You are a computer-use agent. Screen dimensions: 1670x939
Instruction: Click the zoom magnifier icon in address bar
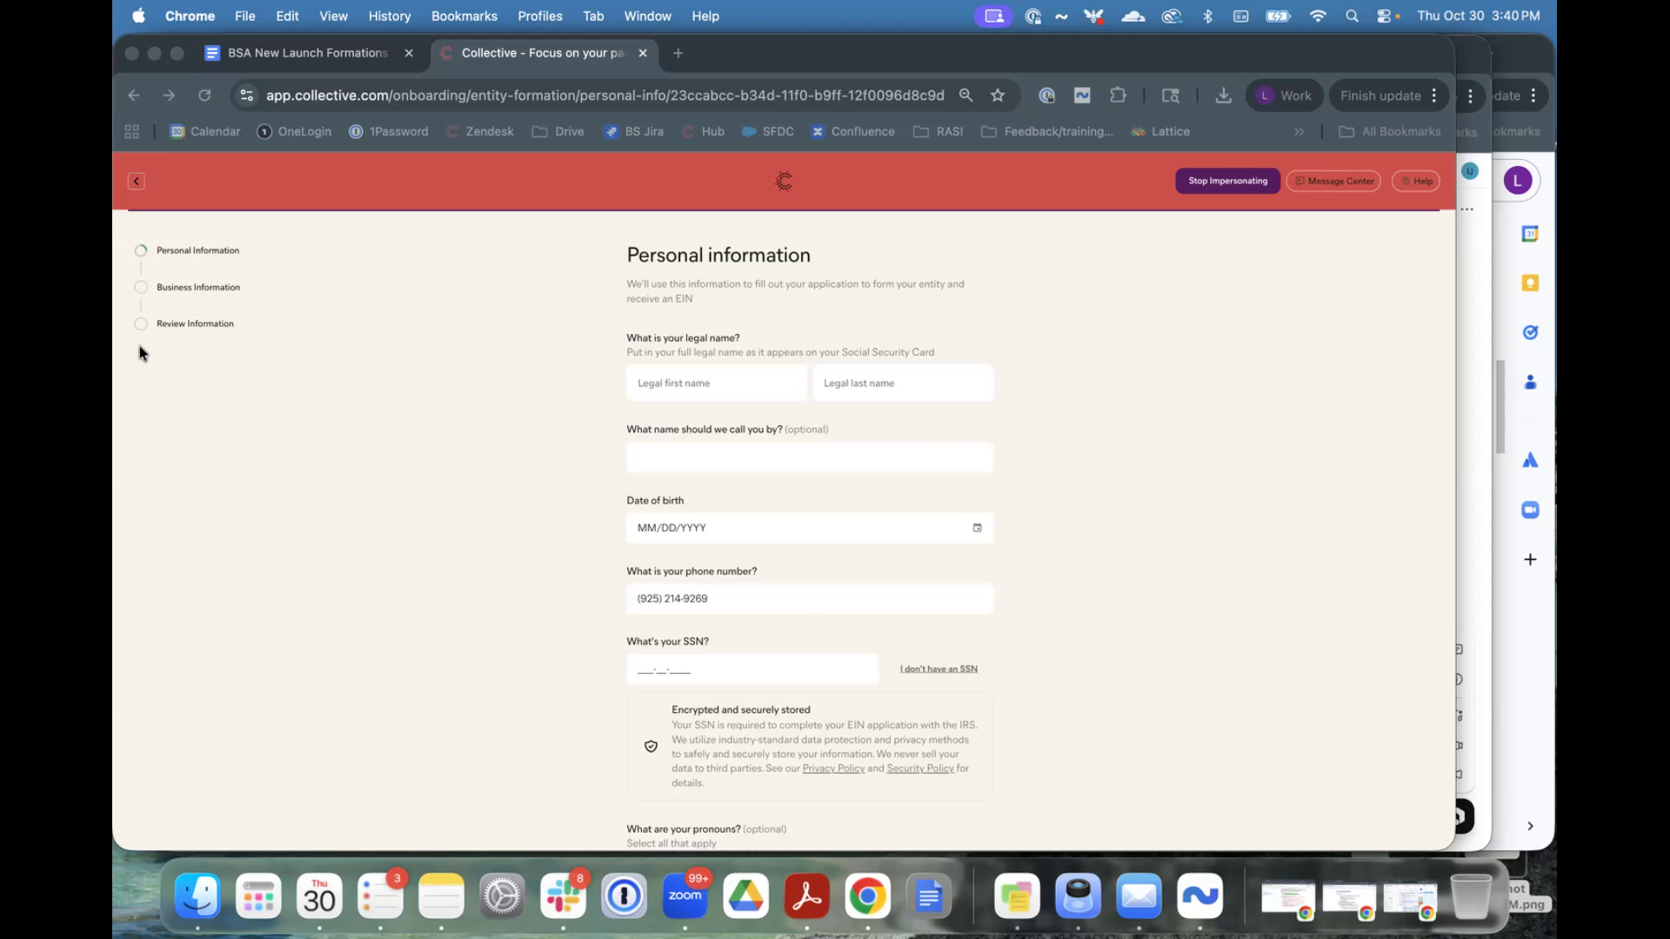(x=965, y=96)
